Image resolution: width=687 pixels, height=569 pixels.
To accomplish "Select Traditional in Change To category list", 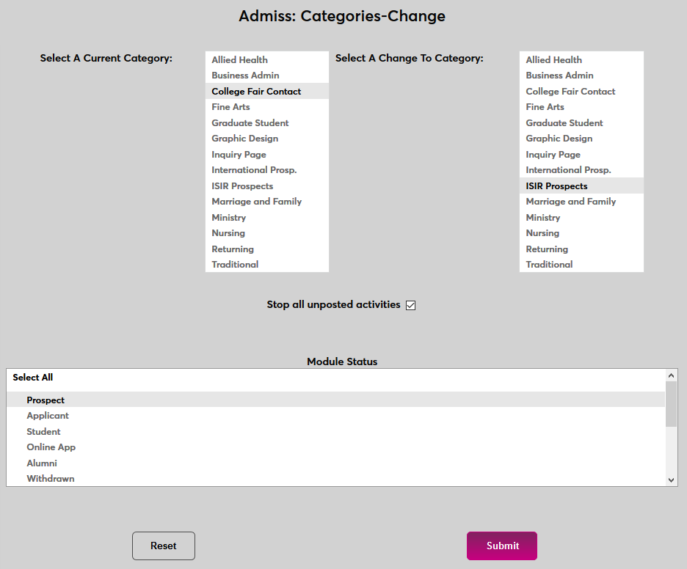I will pyautogui.click(x=549, y=265).
